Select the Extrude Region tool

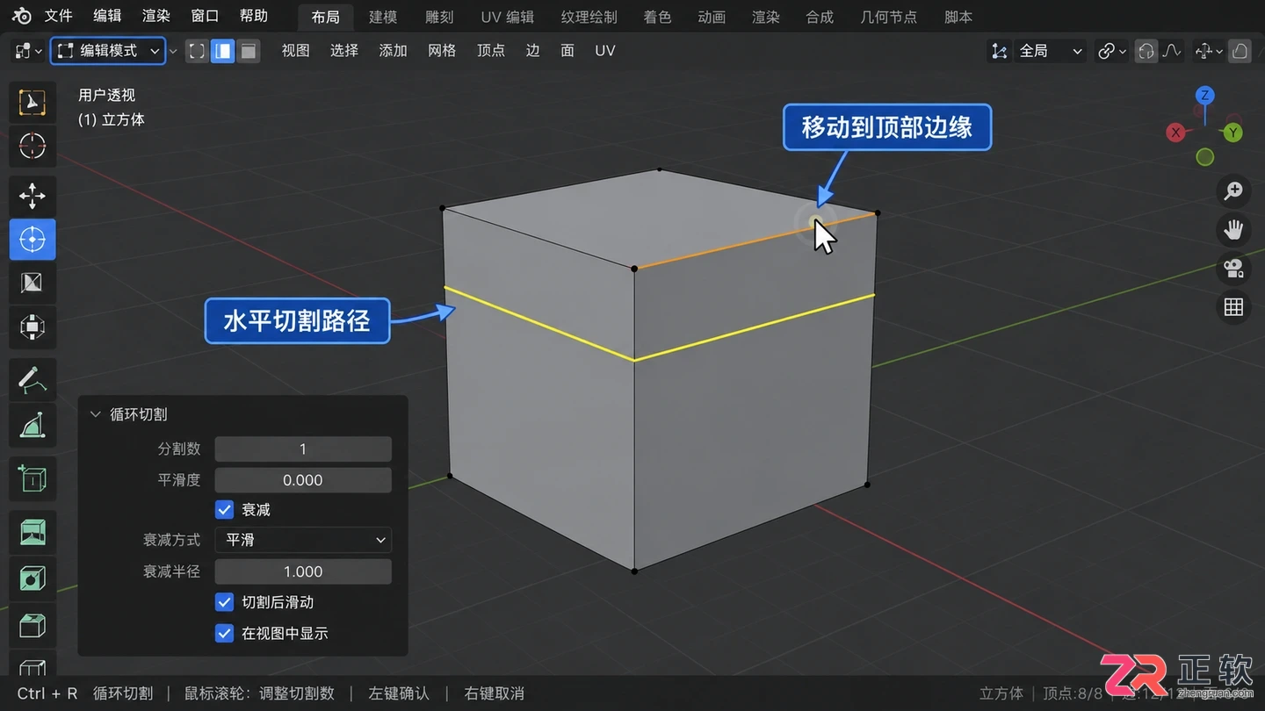point(33,533)
